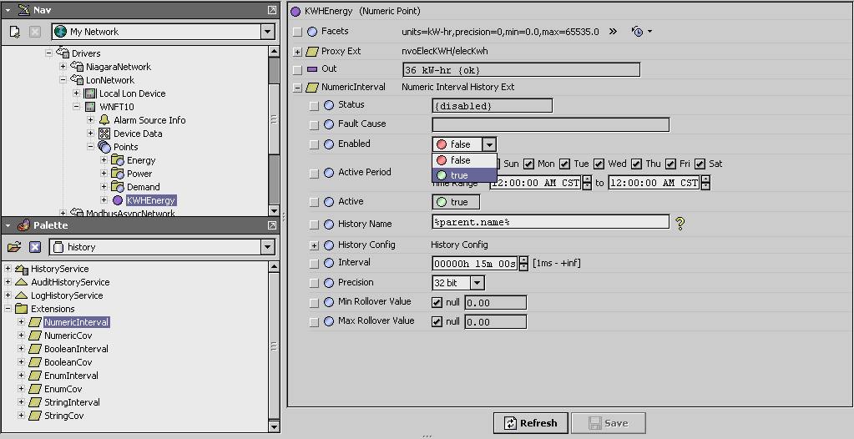Maximize the Nav panel icon
The height and width of the screenshot is (439, 854).
[272, 9]
